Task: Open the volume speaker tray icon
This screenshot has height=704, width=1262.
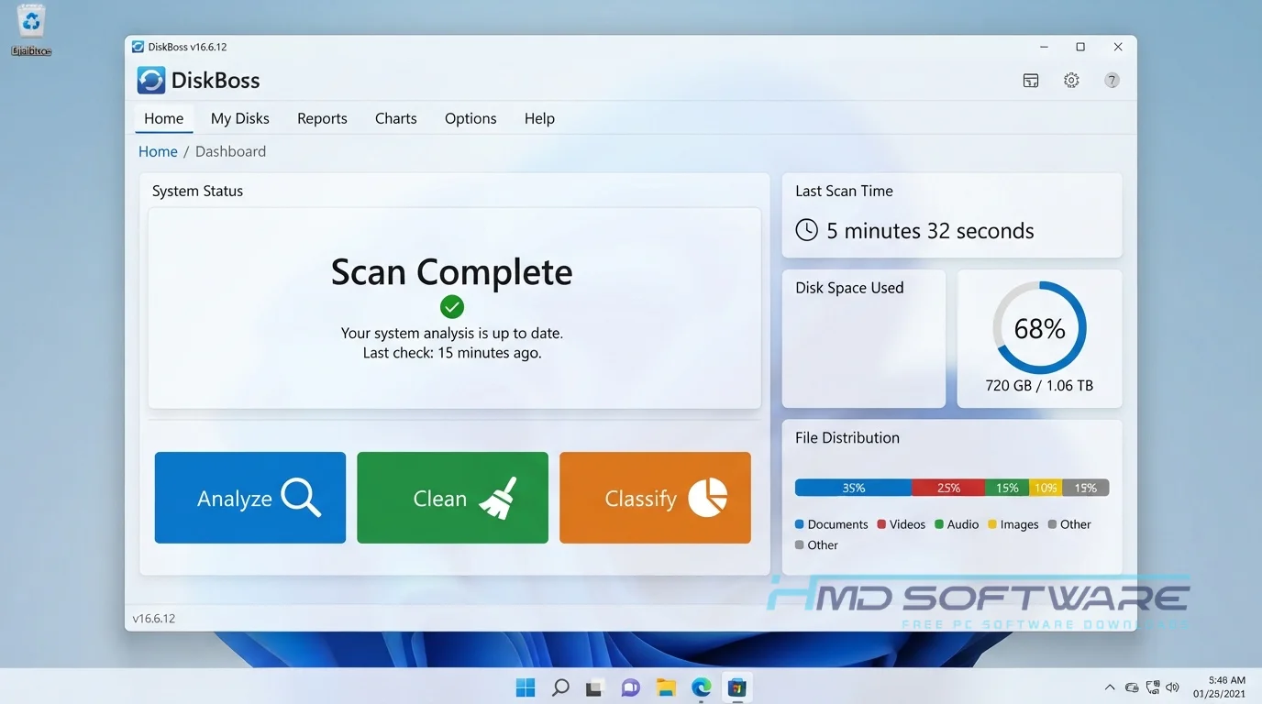Action: coord(1172,687)
